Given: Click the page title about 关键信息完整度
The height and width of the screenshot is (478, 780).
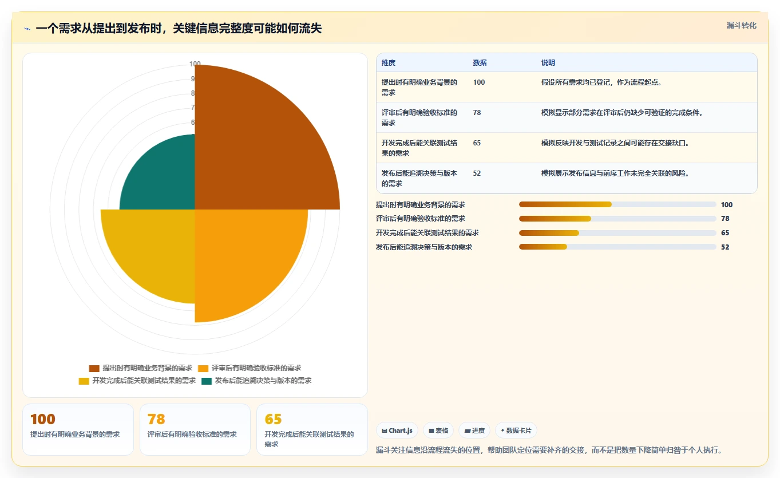Looking at the screenshot, I should point(179,29).
